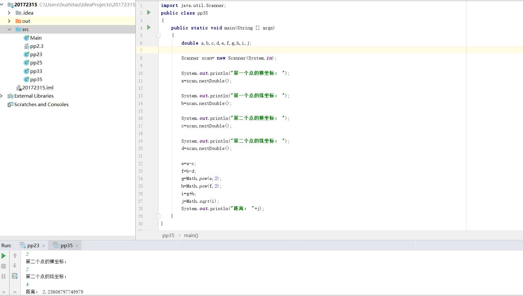Click the main() breadcrumb in the editor

pyautogui.click(x=191, y=235)
